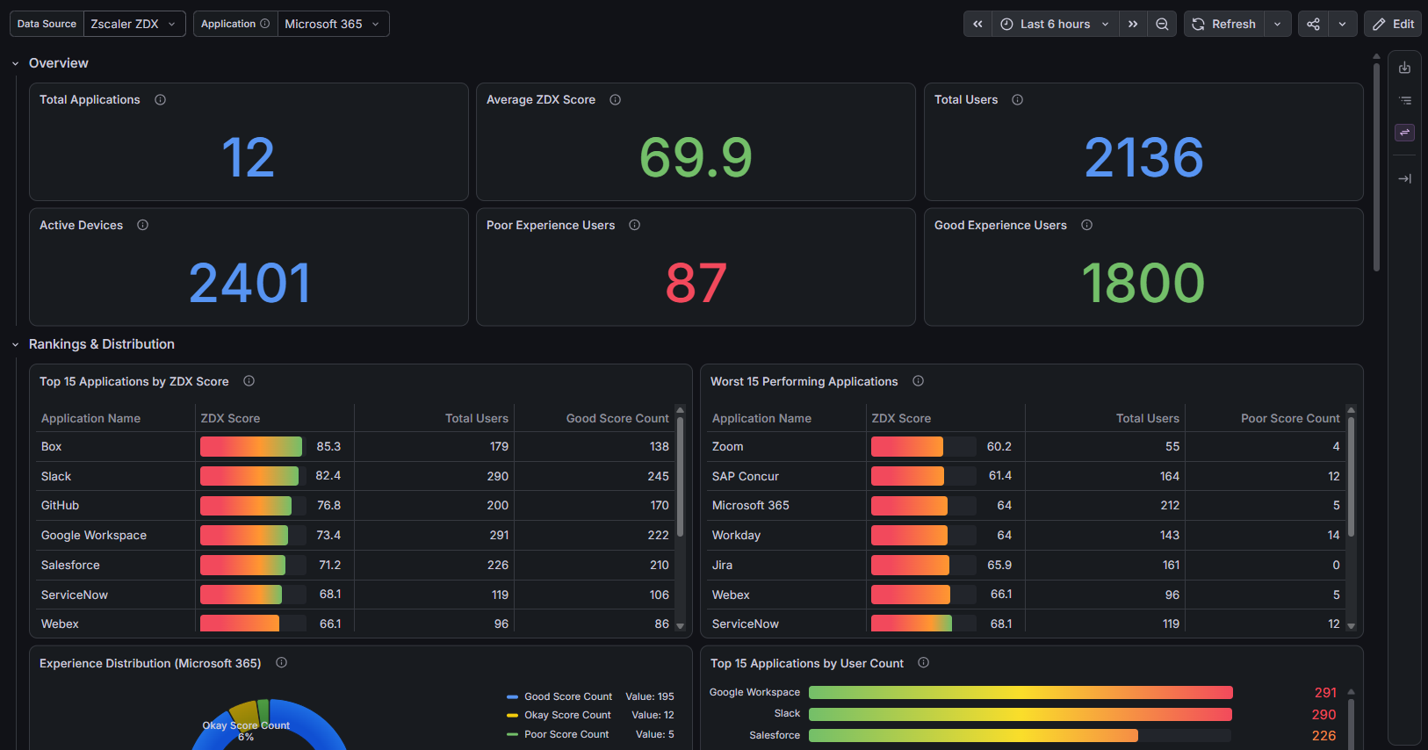Click the Average ZDX Score value 69.9
The width and height of the screenshot is (1428, 750).
[x=696, y=158]
